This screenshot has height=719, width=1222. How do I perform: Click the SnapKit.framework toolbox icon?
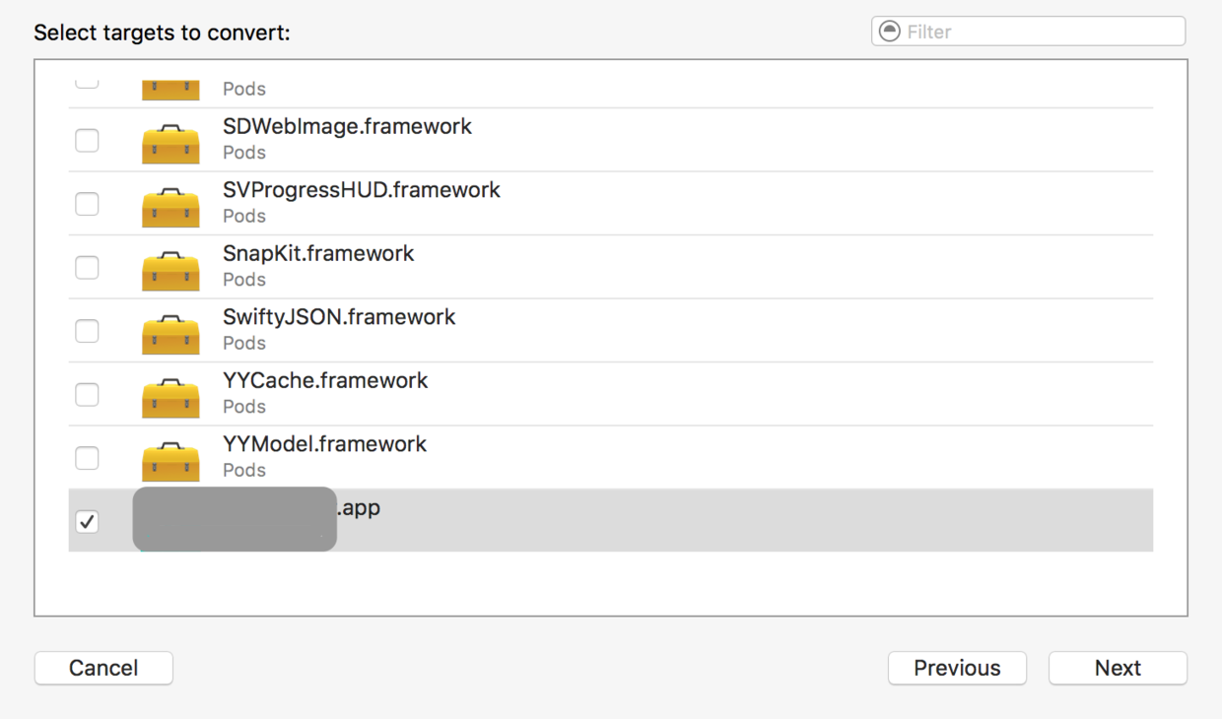(170, 270)
